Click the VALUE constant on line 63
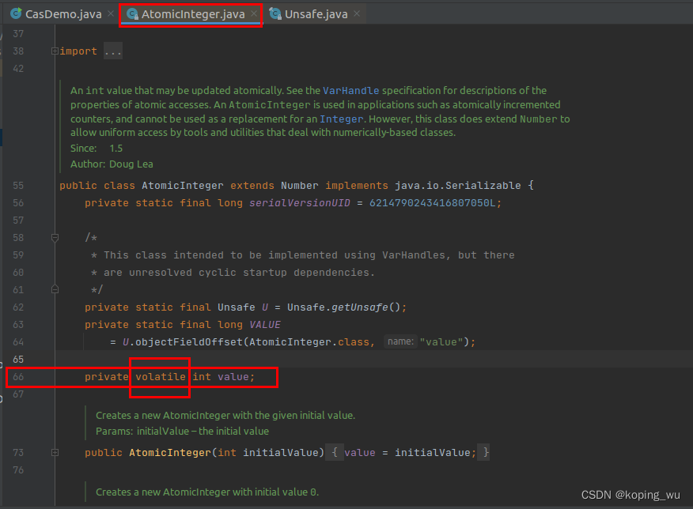Image resolution: width=693 pixels, height=509 pixels. (265, 325)
